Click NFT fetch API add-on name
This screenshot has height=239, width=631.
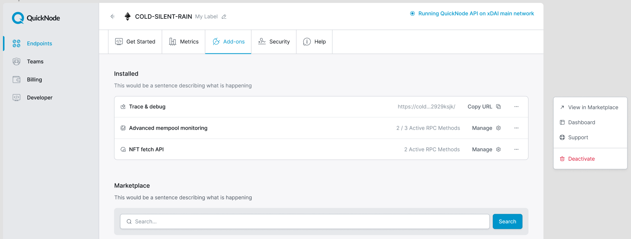coord(146,150)
